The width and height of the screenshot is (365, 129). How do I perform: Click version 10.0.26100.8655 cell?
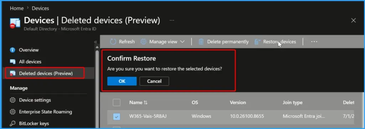tap(247, 116)
